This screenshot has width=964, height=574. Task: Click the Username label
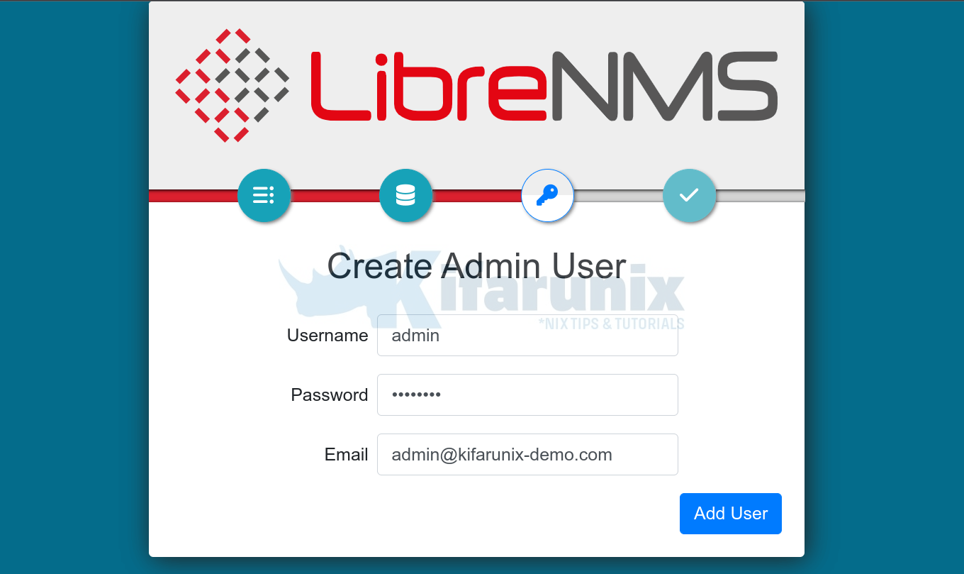(x=327, y=336)
